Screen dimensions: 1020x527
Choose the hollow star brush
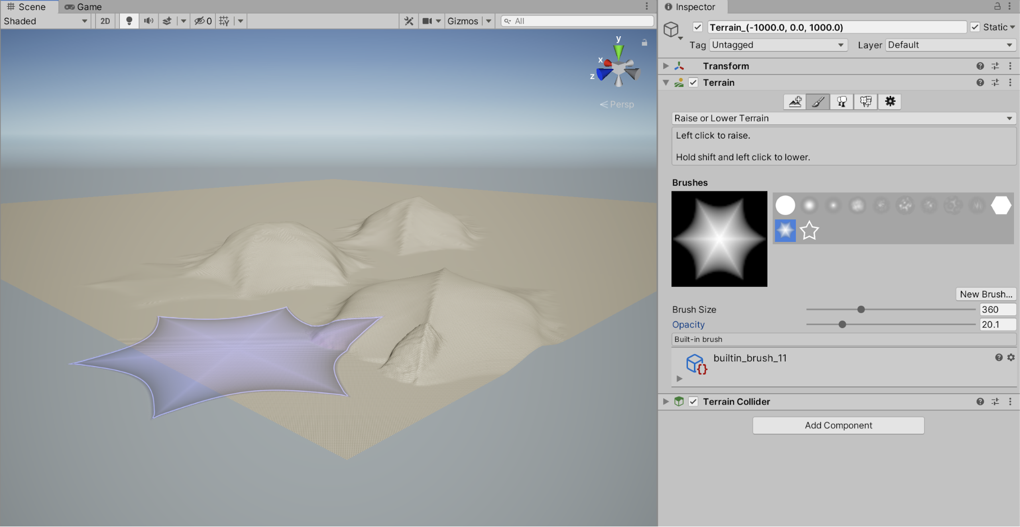[809, 231]
